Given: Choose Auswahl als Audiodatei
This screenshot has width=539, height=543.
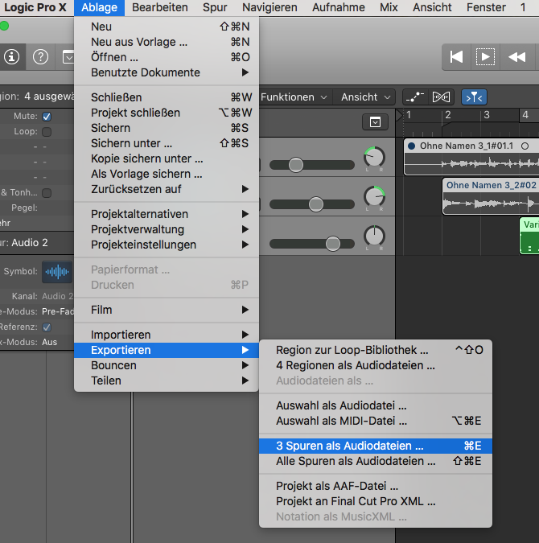Looking at the screenshot, I should tap(376, 405).
